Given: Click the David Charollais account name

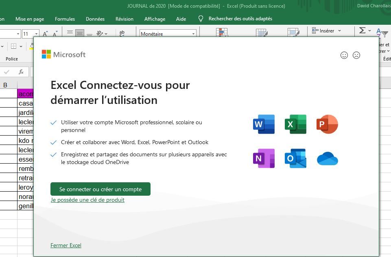Looking at the screenshot, I should (374, 6).
